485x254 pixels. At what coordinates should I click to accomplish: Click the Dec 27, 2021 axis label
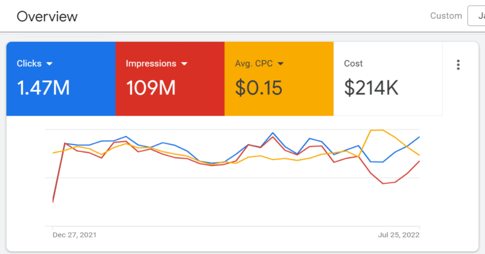[75, 234]
